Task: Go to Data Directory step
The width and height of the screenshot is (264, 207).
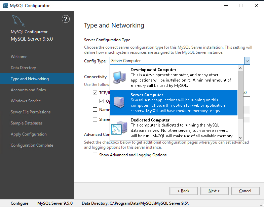Action: click(24, 68)
